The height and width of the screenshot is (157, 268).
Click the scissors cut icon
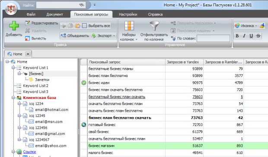pos(63,26)
